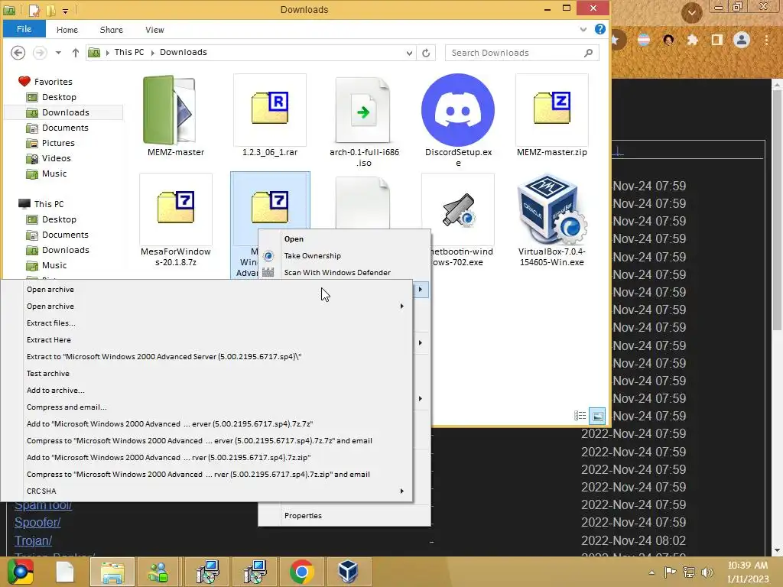Open the File tab in Explorer
This screenshot has height=587, width=783.
tap(24, 29)
